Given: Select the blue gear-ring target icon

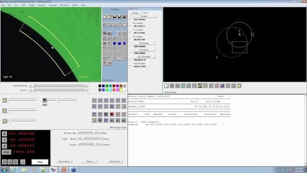Looking at the screenshot, I should 106,120.
